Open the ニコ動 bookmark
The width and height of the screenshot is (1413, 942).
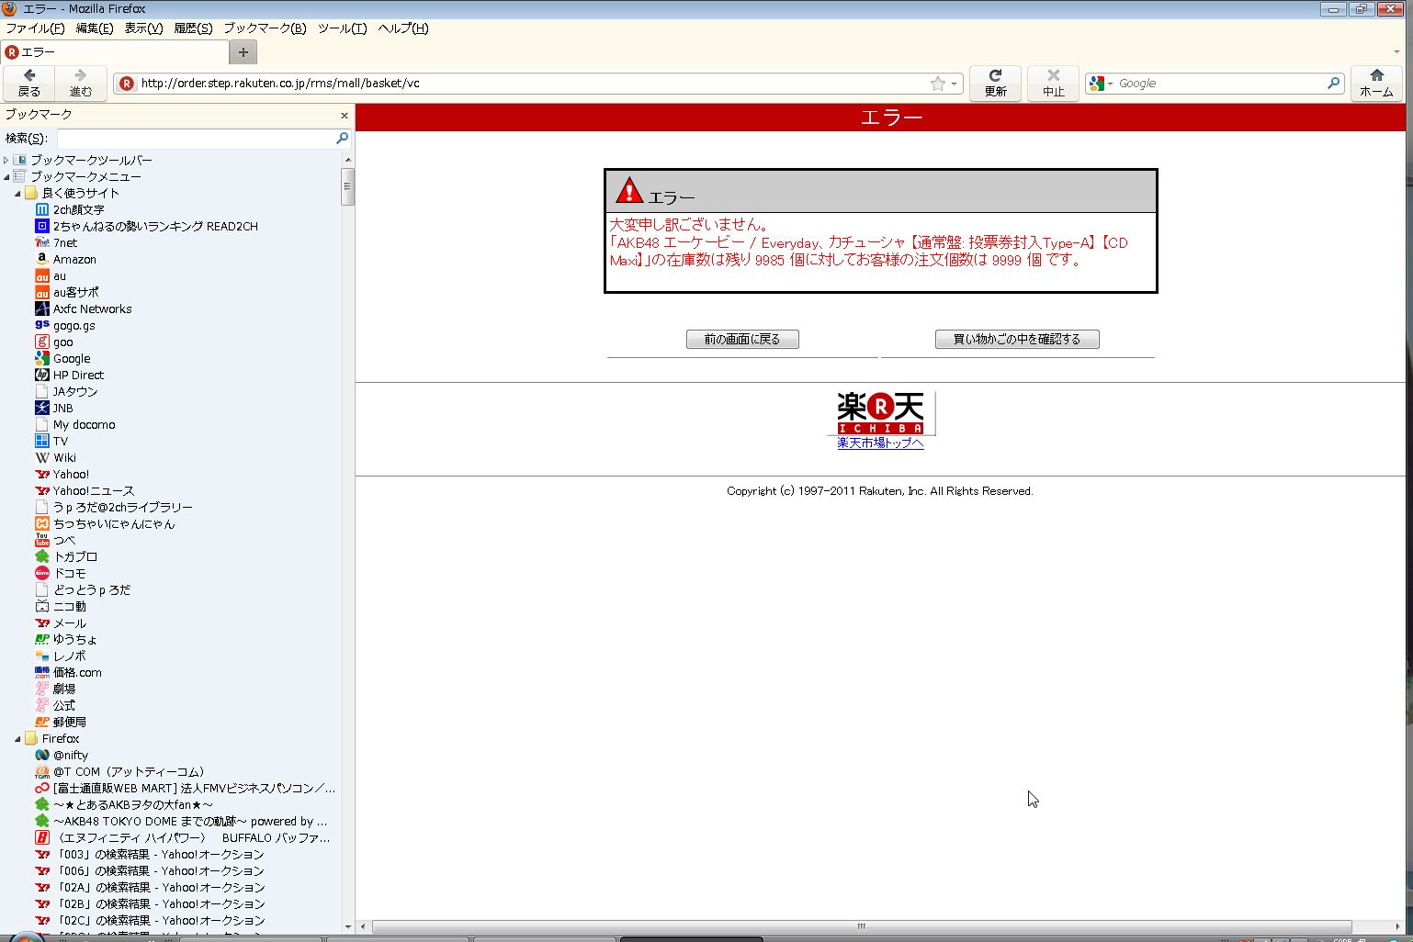[61, 607]
